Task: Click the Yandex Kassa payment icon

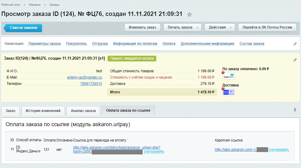Action: [228, 76]
